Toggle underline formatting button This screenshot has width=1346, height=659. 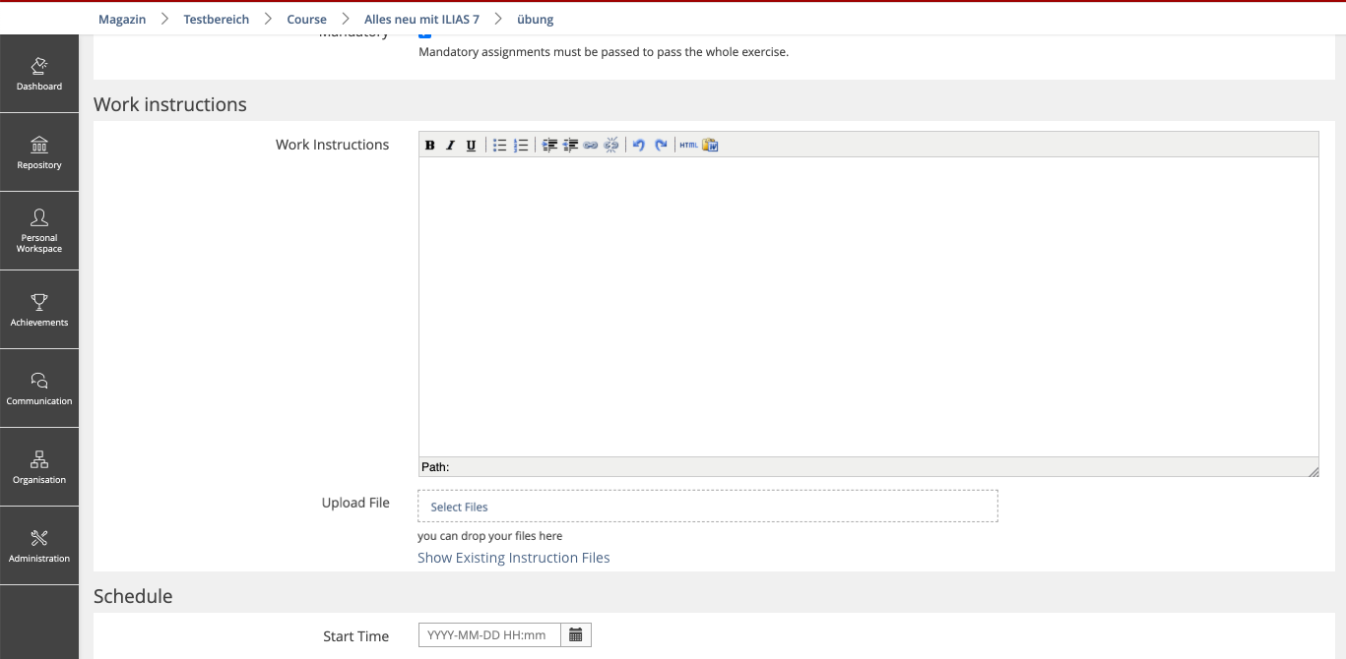click(471, 146)
